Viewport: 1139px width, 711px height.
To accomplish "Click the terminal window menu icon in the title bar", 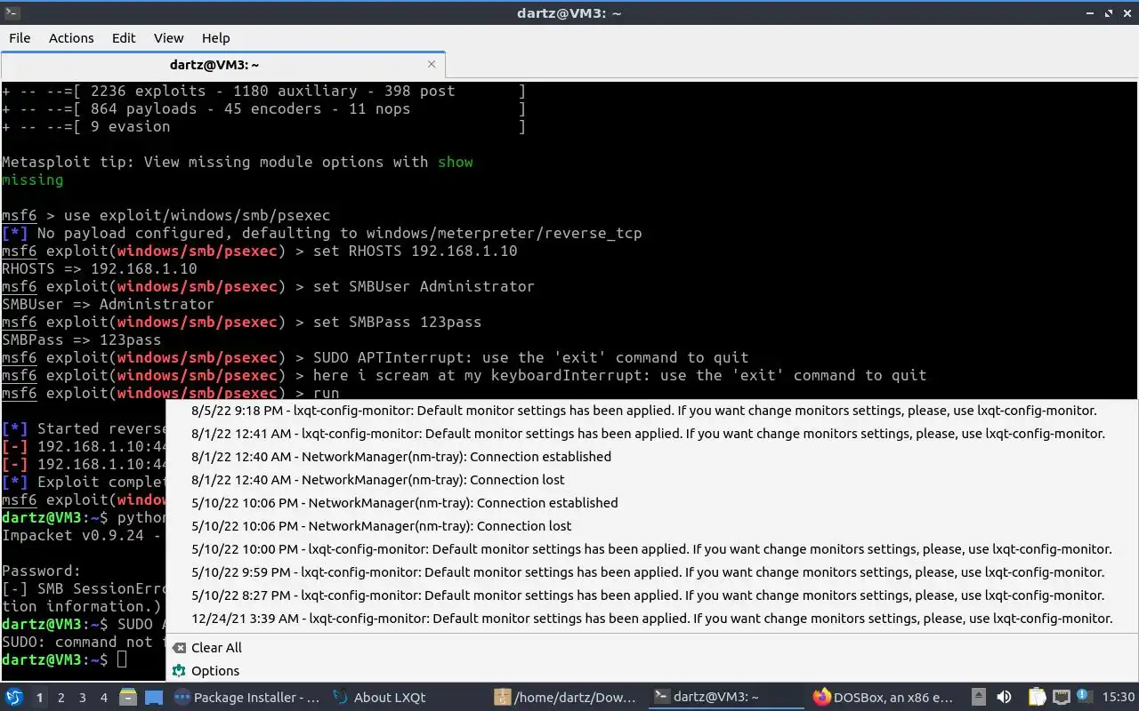I will click(12, 12).
